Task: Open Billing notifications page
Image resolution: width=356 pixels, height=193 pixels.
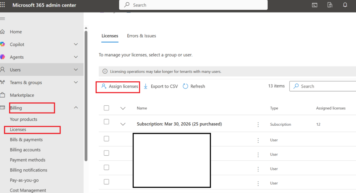Action: [28, 170]
